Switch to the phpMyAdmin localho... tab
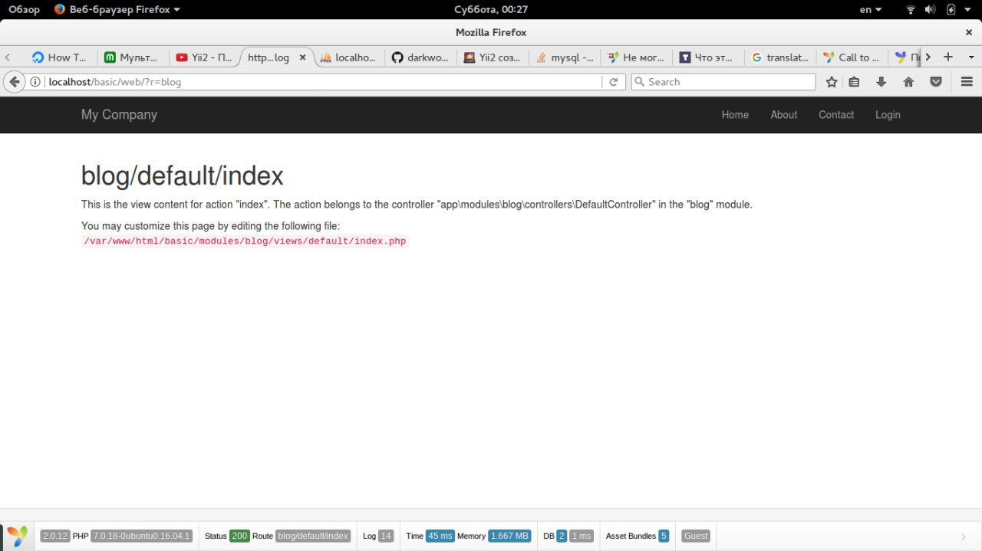 (x=348, y=57)
